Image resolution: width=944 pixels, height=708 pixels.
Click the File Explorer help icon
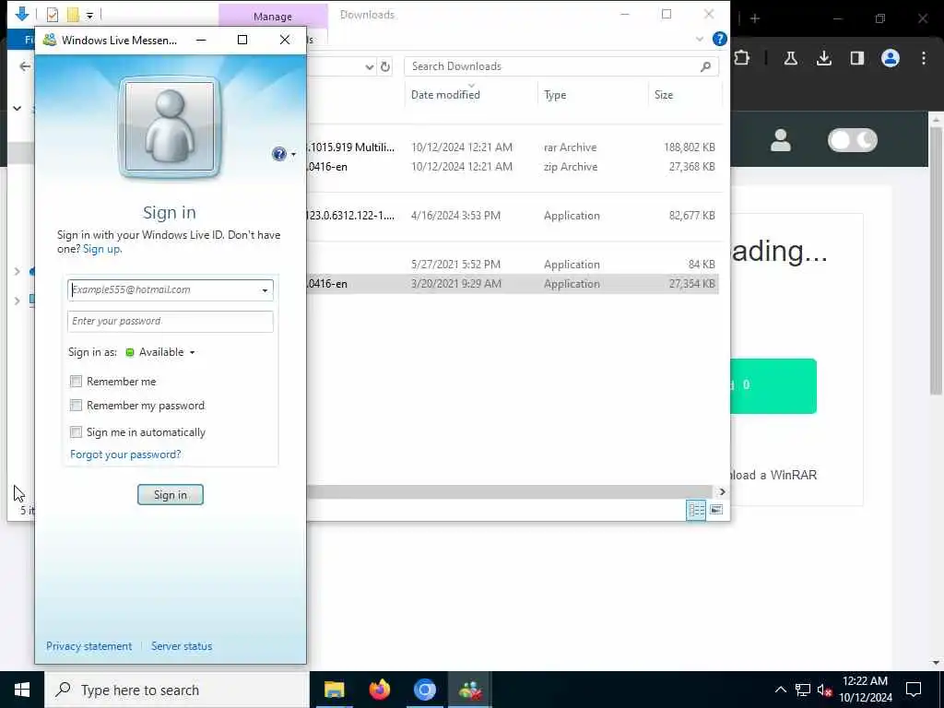[x=719, y=39]
